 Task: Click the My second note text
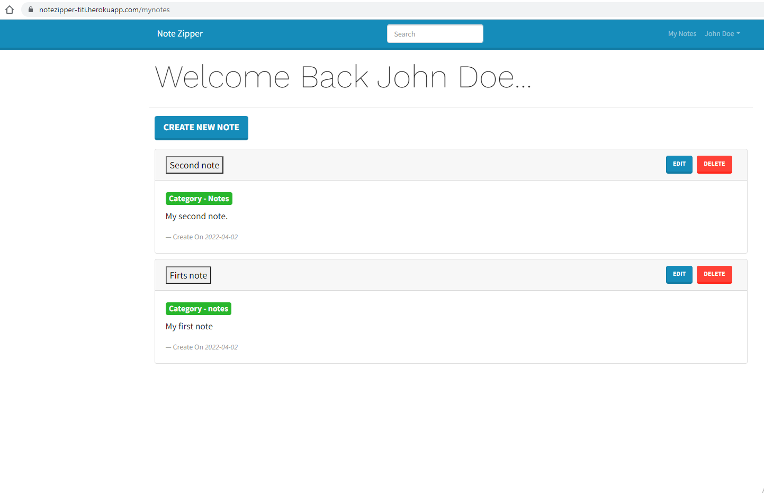coord(196,216)
